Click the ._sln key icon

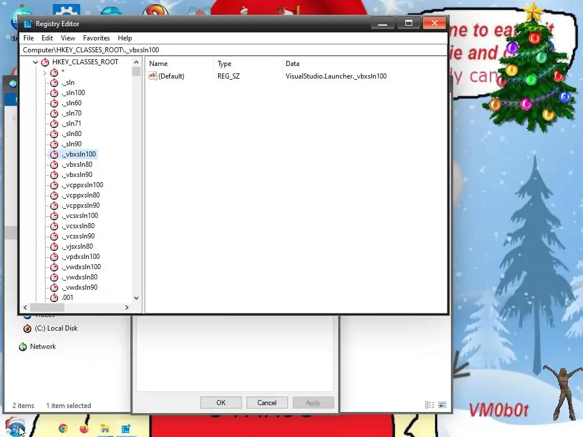(54, 83)
